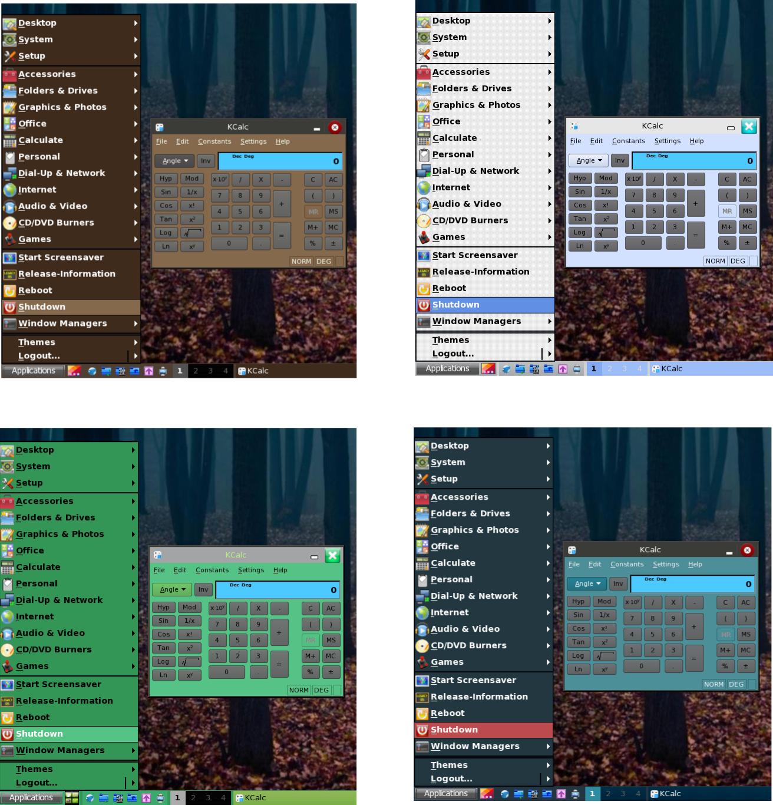
Task: Open Edit menu in white-themed KCalc
Action: pyautogui.click(x=596, y=141)
